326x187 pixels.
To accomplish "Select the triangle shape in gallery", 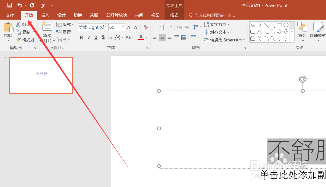I will [259, 32].
